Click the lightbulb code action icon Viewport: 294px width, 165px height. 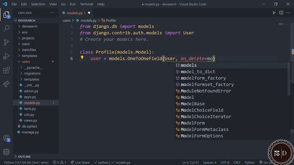[x=82, y=57]
